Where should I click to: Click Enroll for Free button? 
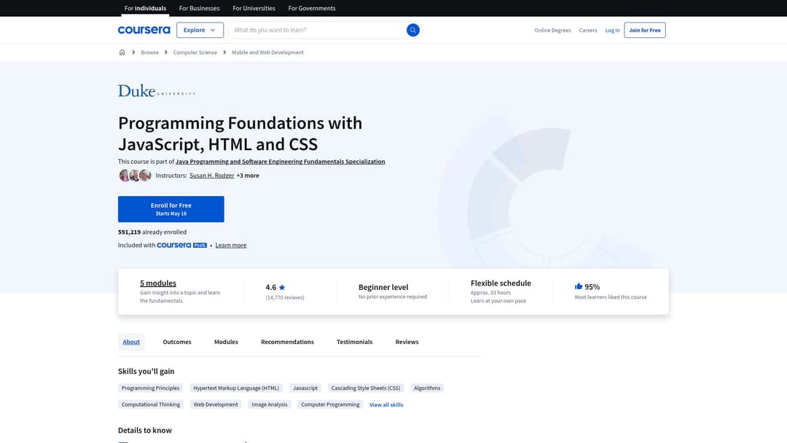pyautogui.click(x=171, y=208)
